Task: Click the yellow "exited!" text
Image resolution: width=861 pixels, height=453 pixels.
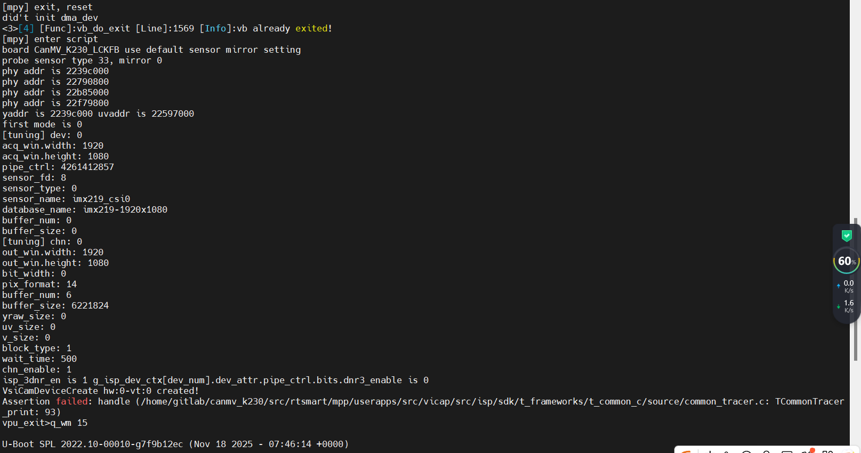Action: [313, 28]
